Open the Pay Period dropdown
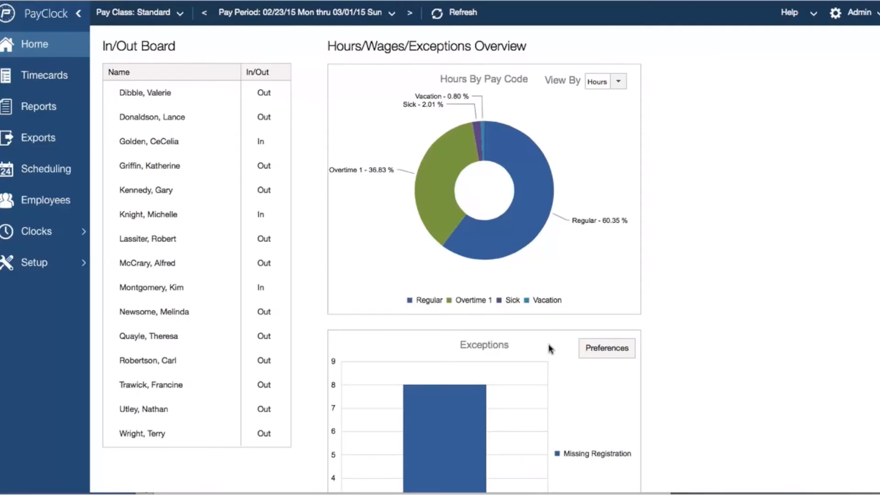Screen dimensions: 880x495 tap(392, 13)
